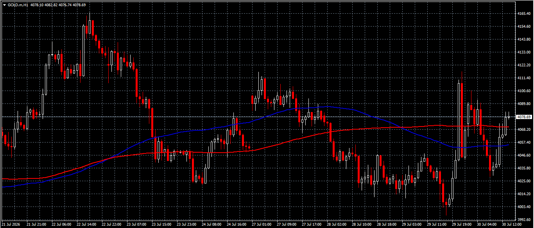Click the 27 Jul 09:00 time label

[x=287, y=225]
